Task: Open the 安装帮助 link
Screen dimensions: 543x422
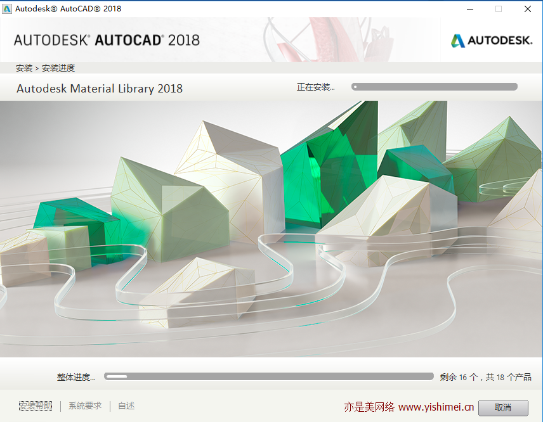Action: pos(36,406)
